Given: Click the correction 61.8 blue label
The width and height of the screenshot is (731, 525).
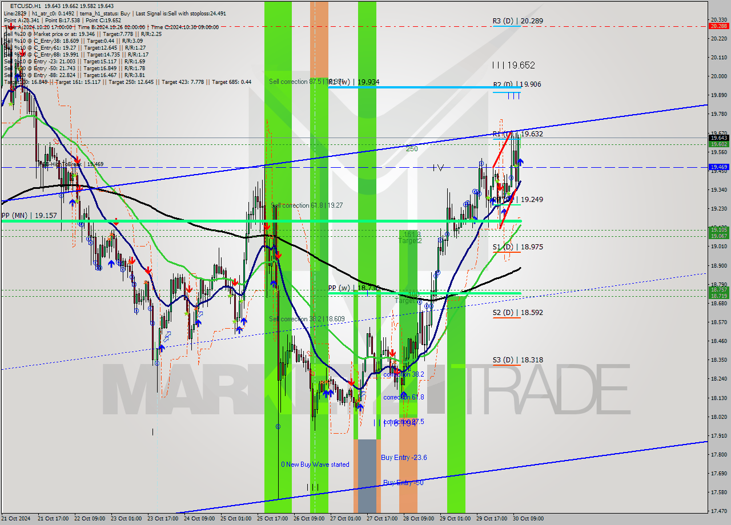Looking at the screenshot, I should click(x=404, y=397).
